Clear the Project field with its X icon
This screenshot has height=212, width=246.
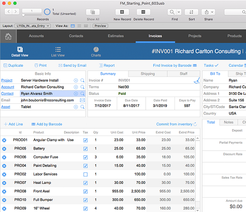point(76,81)
